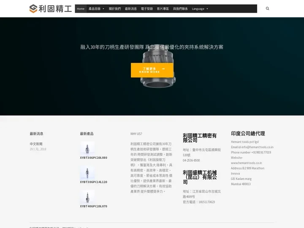Click the 了解更多 KNOW MORE button
Viewport: 304px width, 228px height.
coord(152,70)
